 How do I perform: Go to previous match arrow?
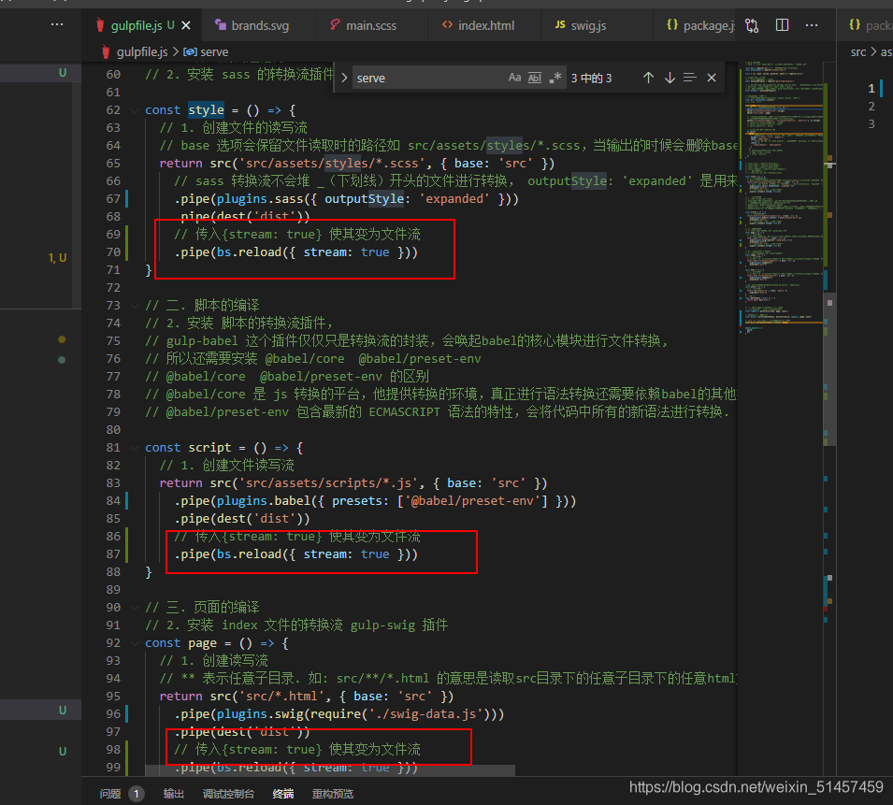tap(648, 78)
